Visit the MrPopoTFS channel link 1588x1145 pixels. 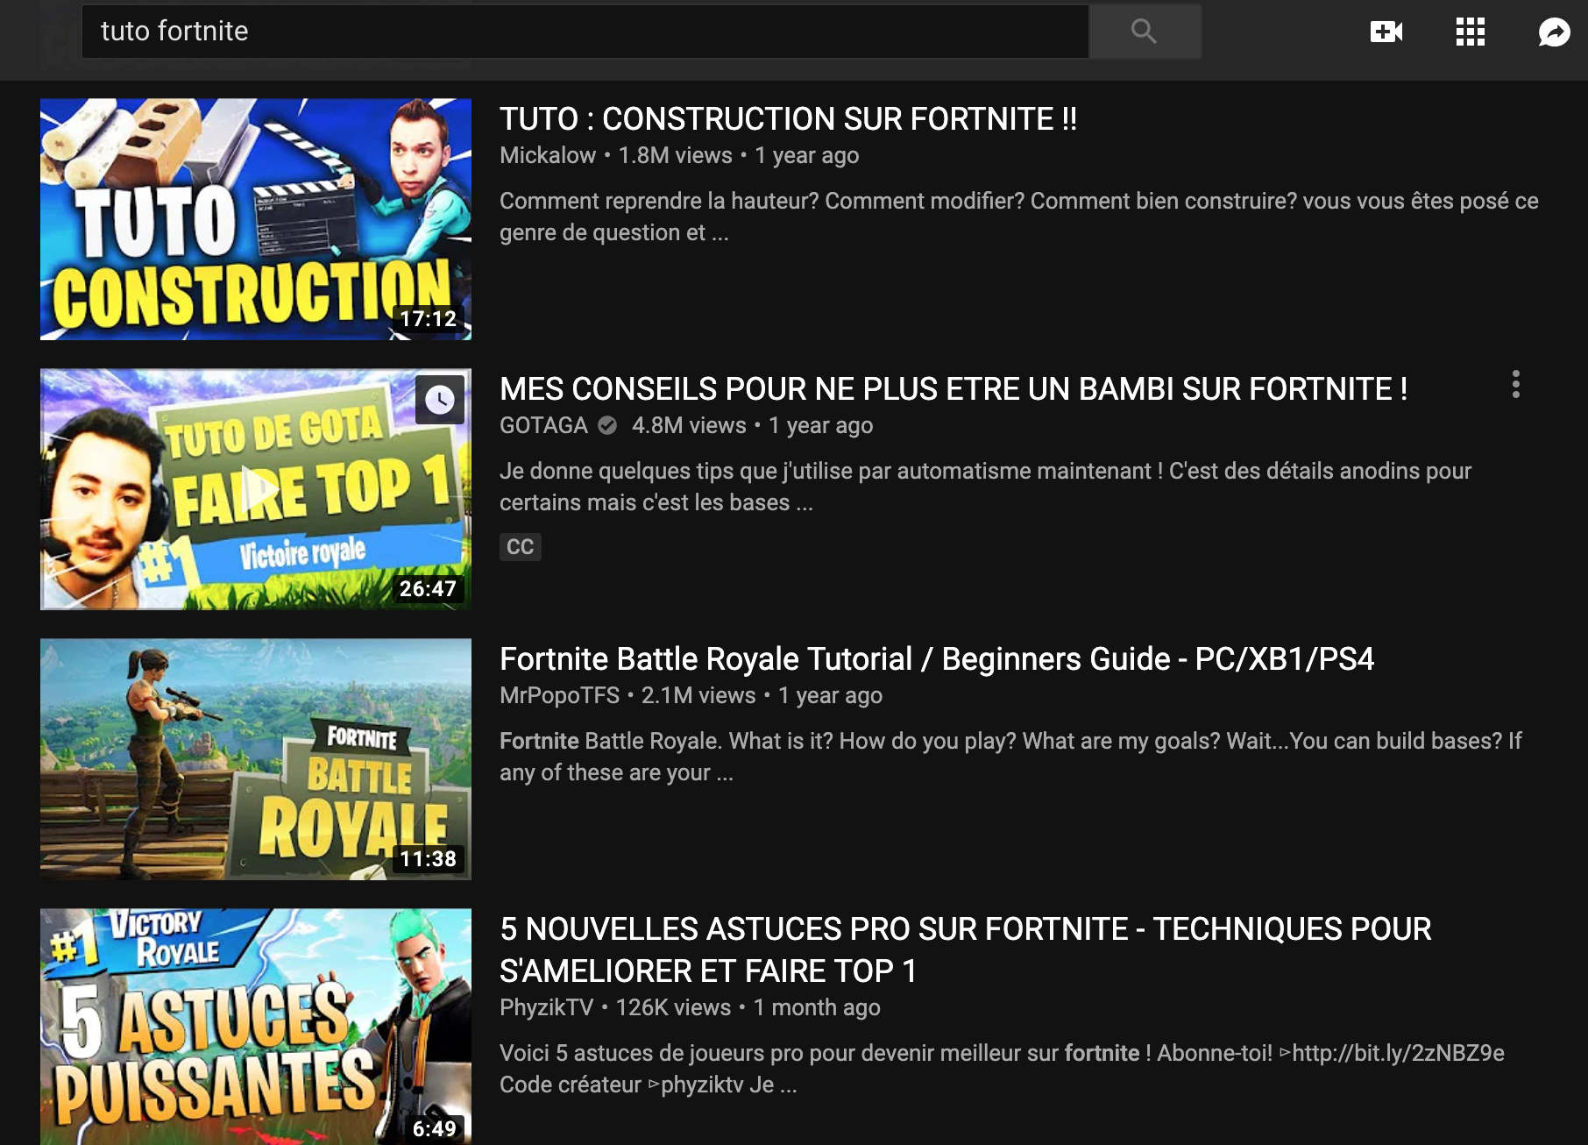tap(559, 695)
